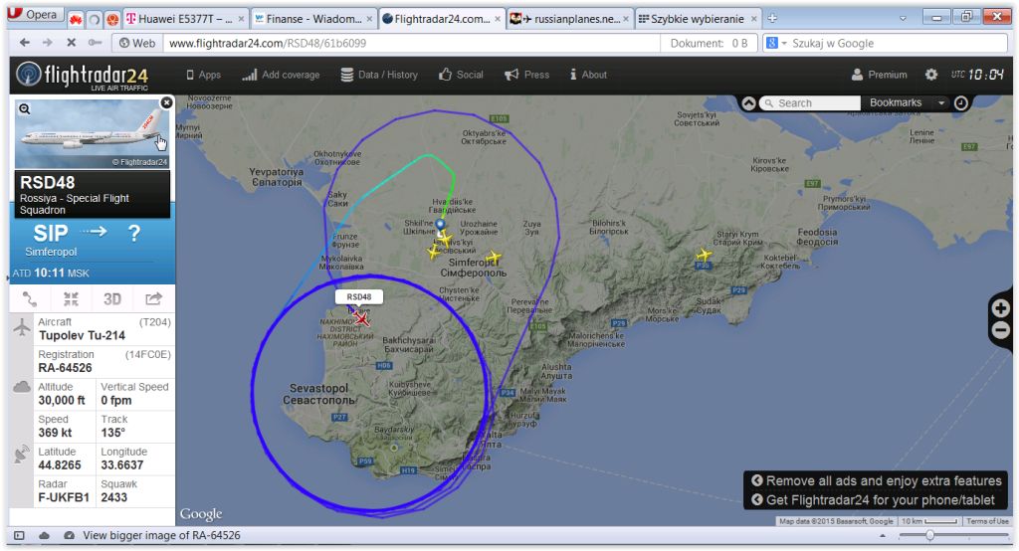1019x551 pixels.
Task: Stop loading the page
Action: pos(72,43)
